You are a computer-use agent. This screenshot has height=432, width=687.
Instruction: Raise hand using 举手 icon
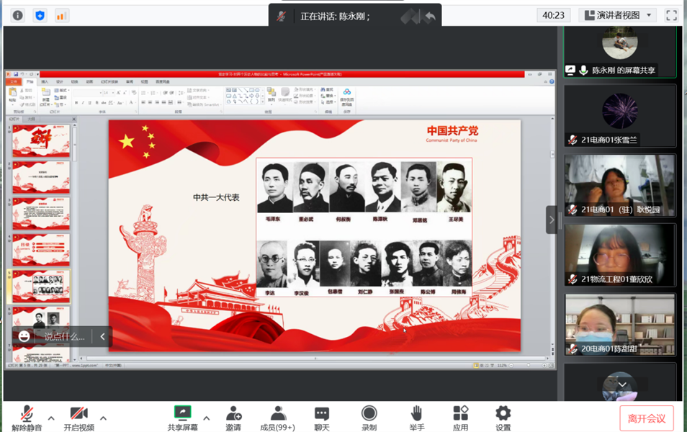(x=416, y=417)
